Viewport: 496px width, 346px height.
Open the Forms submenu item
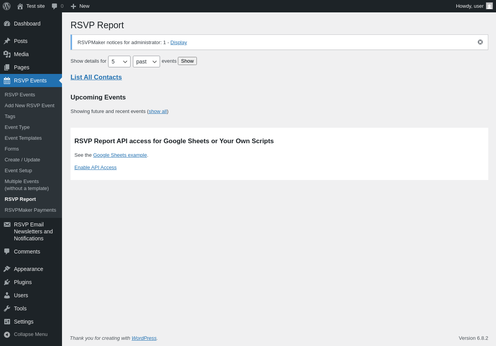[12, 149]
